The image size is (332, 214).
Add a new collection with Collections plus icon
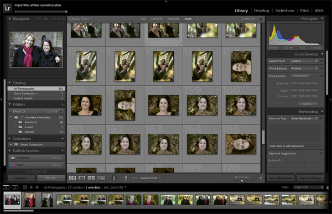(63, 139)
